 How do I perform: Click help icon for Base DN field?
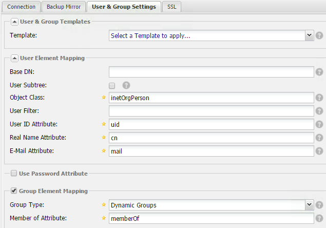319,72
